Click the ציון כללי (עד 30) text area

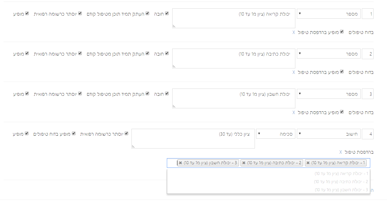click(193, 139)
